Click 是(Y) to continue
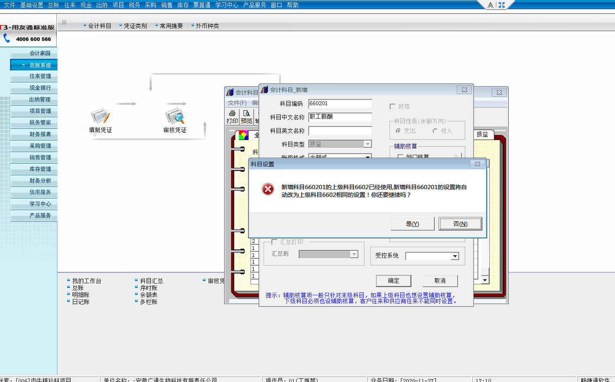The width and height of the screenshot is (615, 382). [412, 224]
